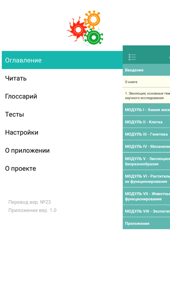
Task: Expand the Приложения section
Action: click(x=146, y=223)
